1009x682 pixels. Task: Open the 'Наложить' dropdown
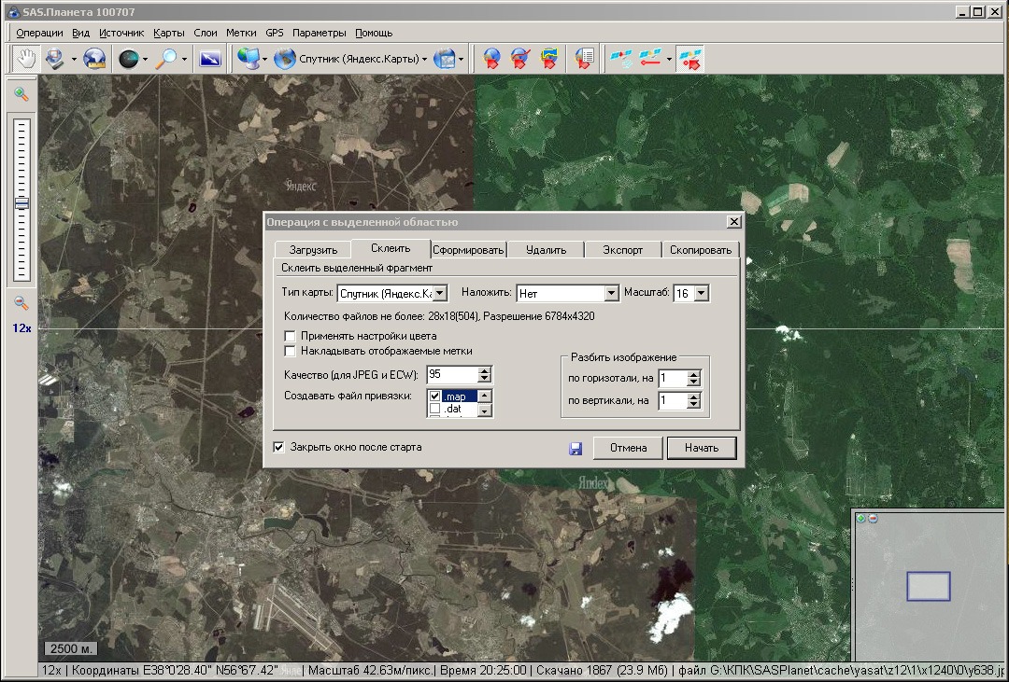[611, 294]
